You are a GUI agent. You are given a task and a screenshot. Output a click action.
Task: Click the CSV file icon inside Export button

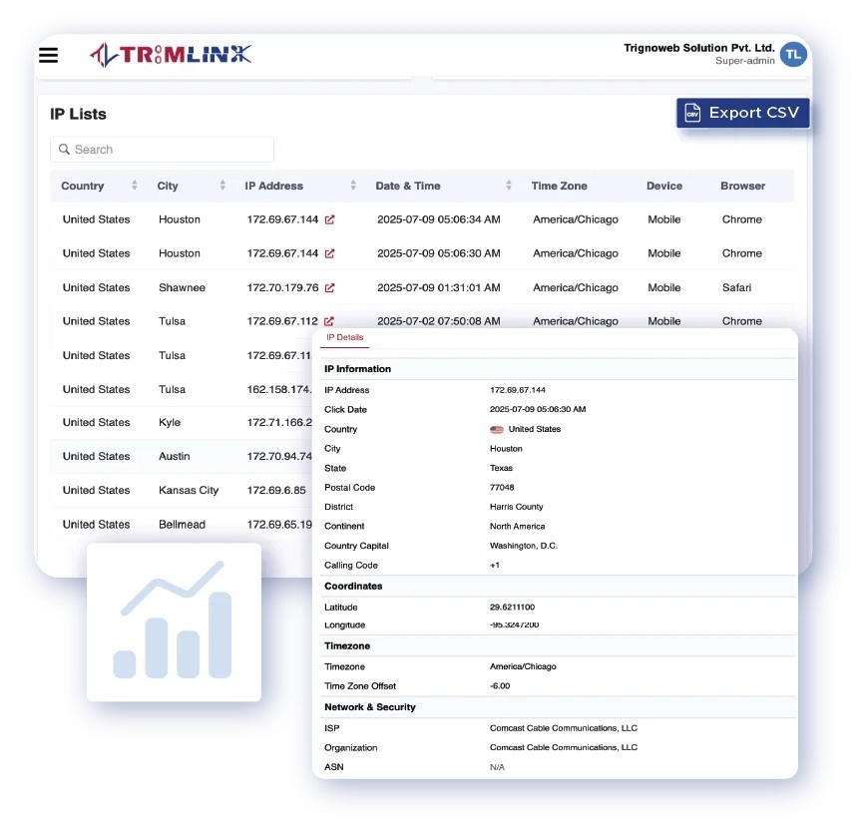point(692,113)
